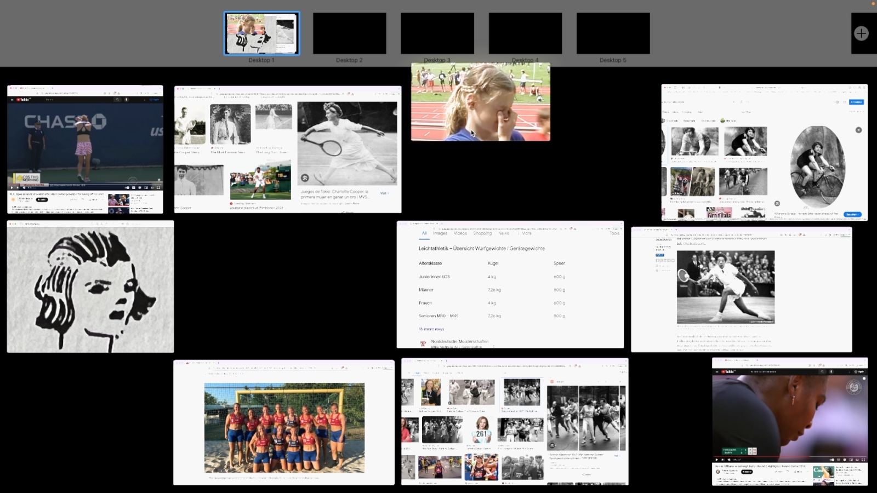Select the Desktop 2 thumbnail
This screenshot has height=493, width=877.
pyautogui.click(x=349, y=33)
